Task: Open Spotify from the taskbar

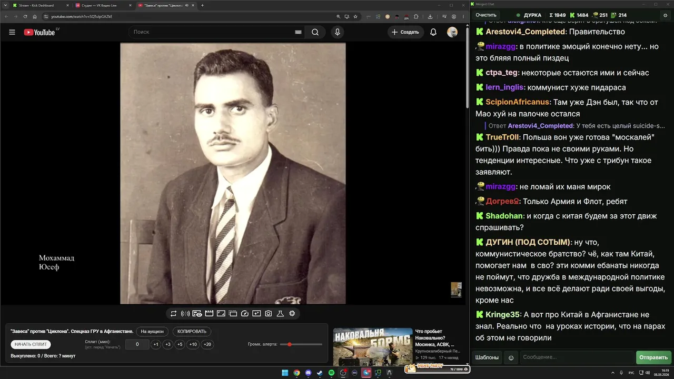Action: click(x=331, y=373)
